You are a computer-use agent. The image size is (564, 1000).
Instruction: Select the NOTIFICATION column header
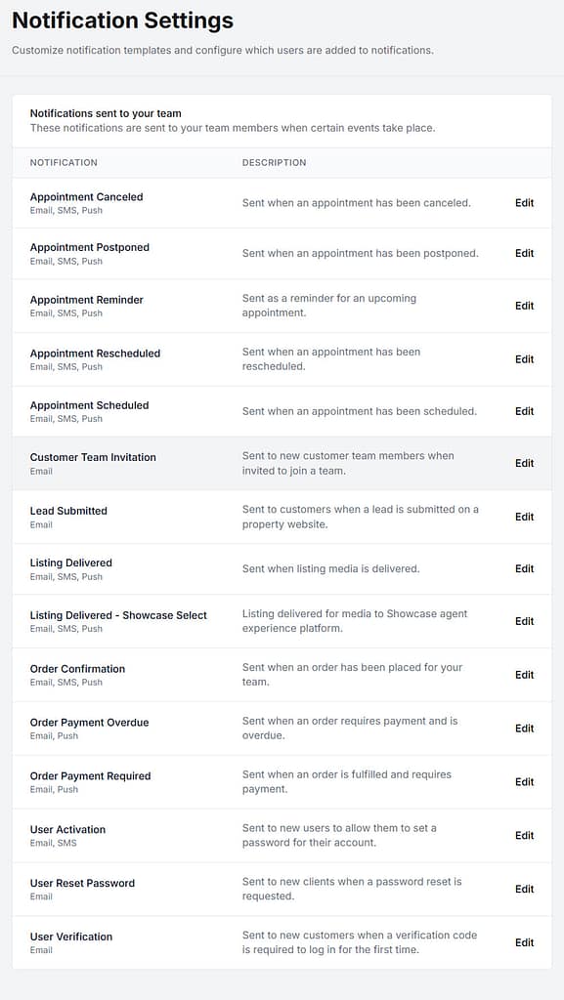(x=63, y=163)
